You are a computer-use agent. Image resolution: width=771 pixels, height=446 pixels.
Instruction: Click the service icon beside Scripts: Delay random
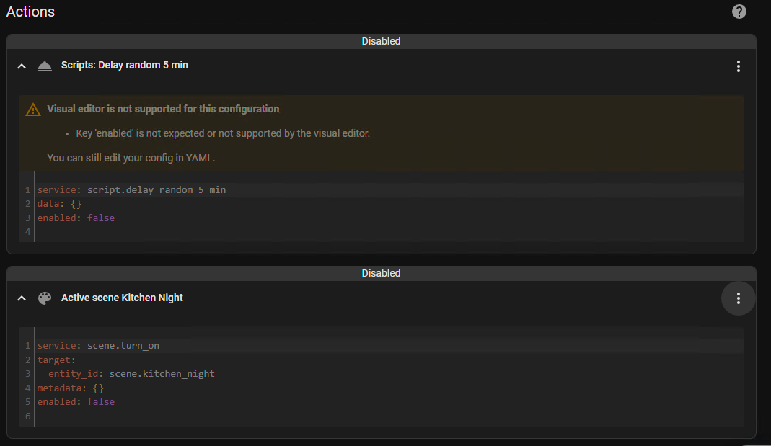tap(45, 66)
